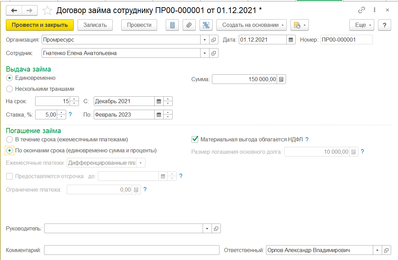Click the back navigation arrow

coord(14,10)
